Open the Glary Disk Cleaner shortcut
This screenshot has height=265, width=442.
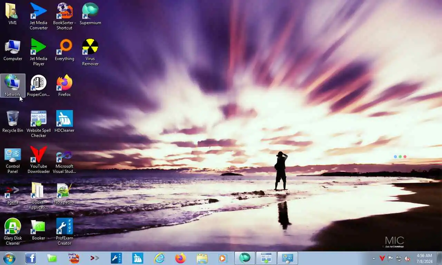pyautogui.click(x=13, y=232)
